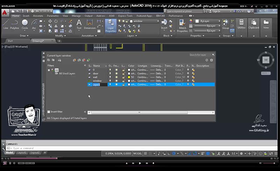The width and height of the screenshot is (280, 171).
Task: Open the Parametric ribbon tab
Action: click(53, 16)
